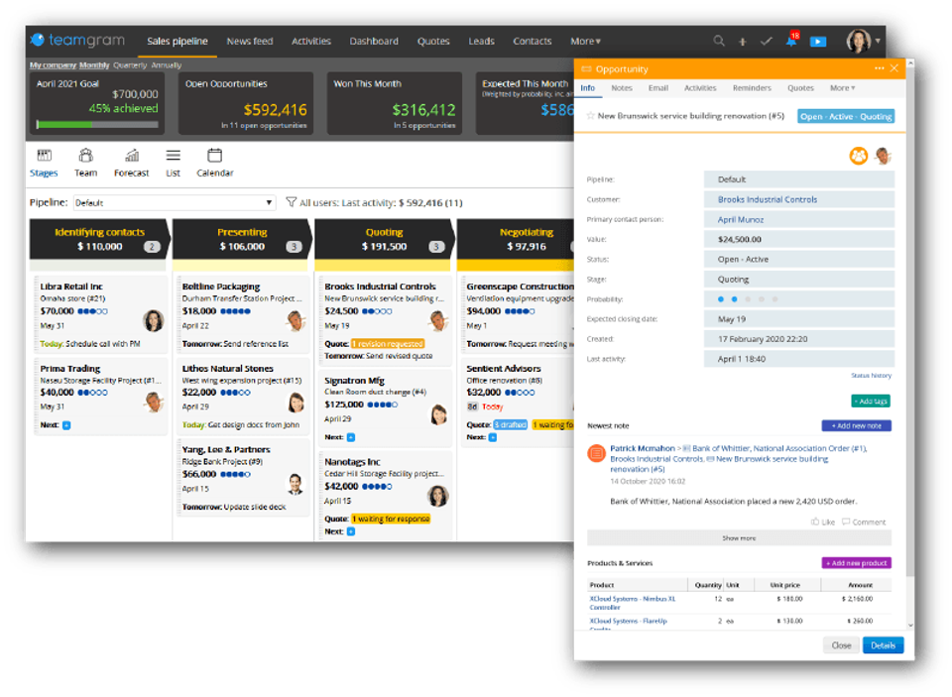Open the Quotes tab in top navigation
952x697 pixels.
[433, 41]
